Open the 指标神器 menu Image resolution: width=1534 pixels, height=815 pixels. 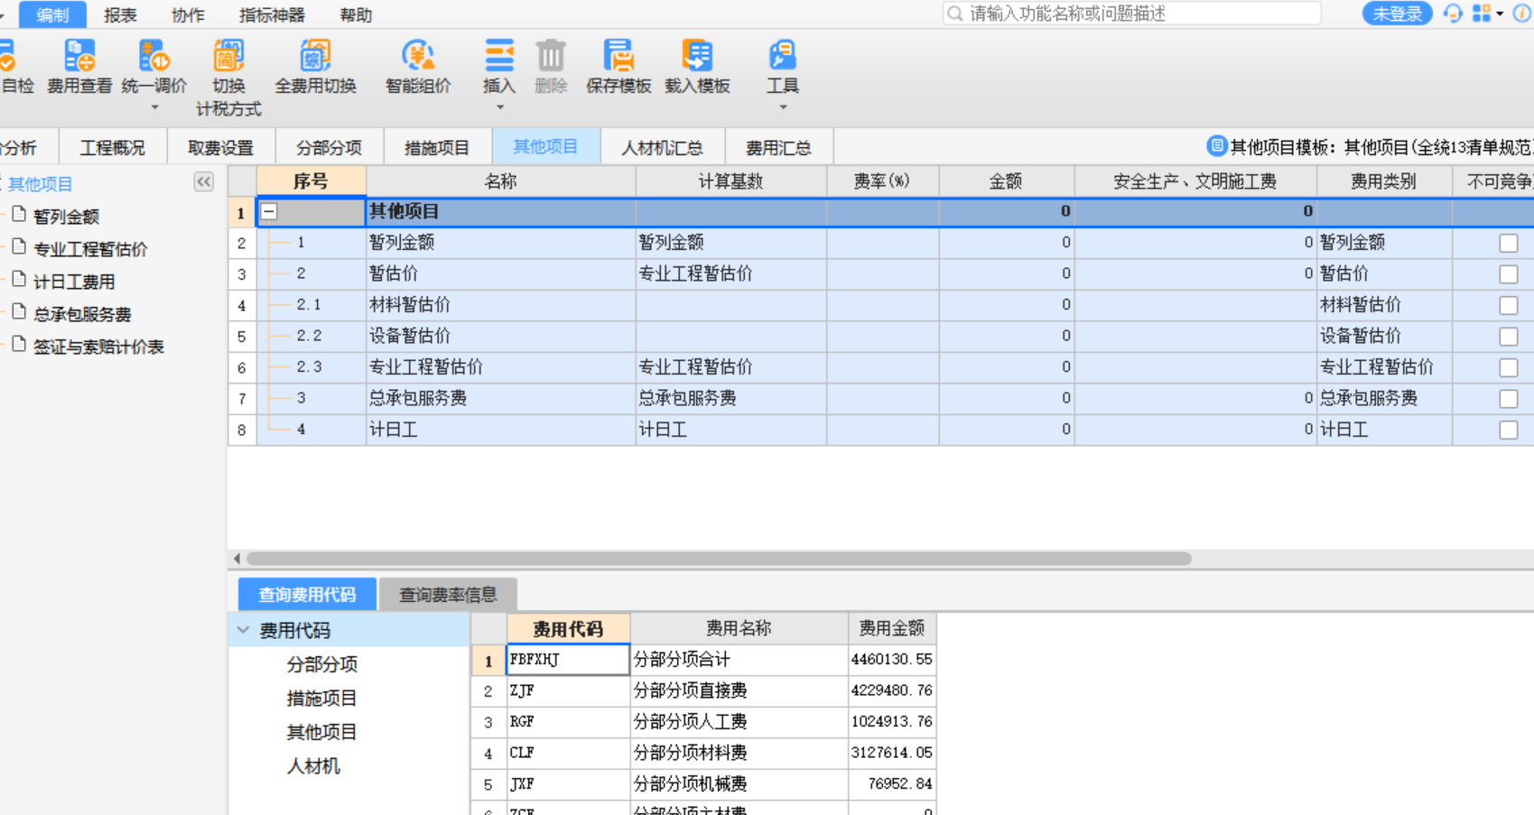coord(272,14)
